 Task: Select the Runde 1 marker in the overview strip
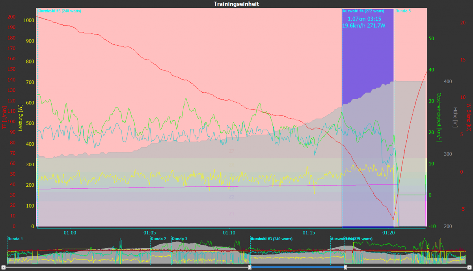point(15,239)
